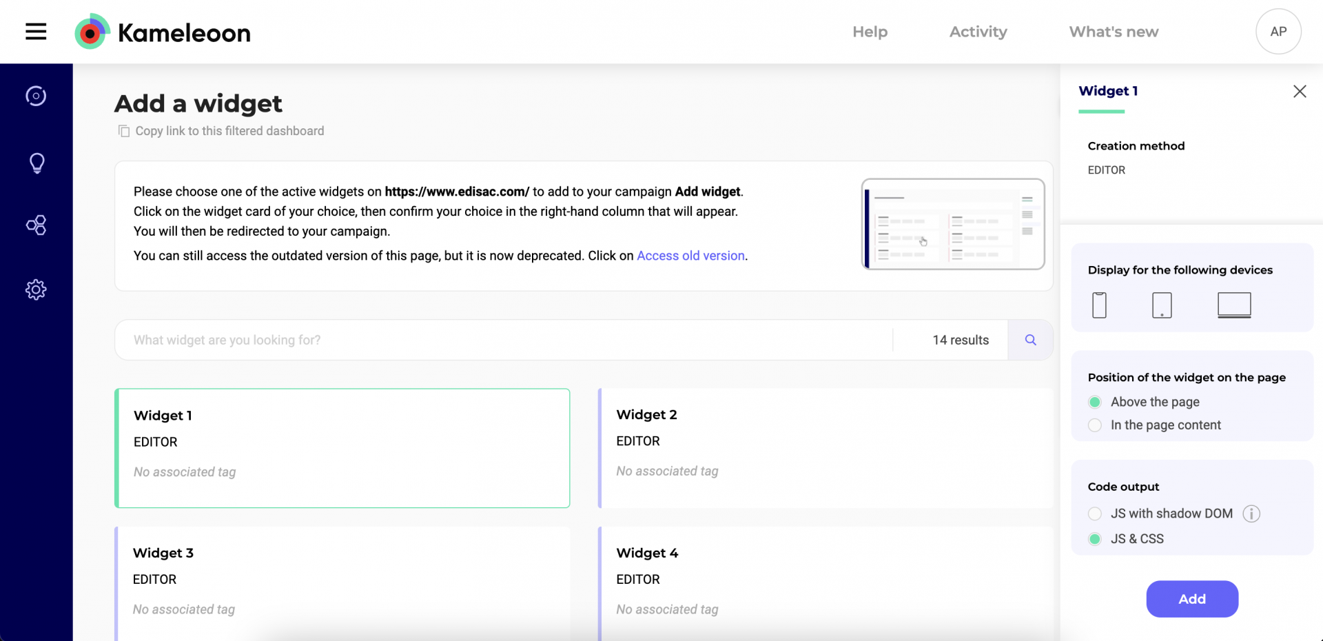Select the 'Above the page' position
This screenshot has width=1323, height=641.
click(x=1095, y=402)
